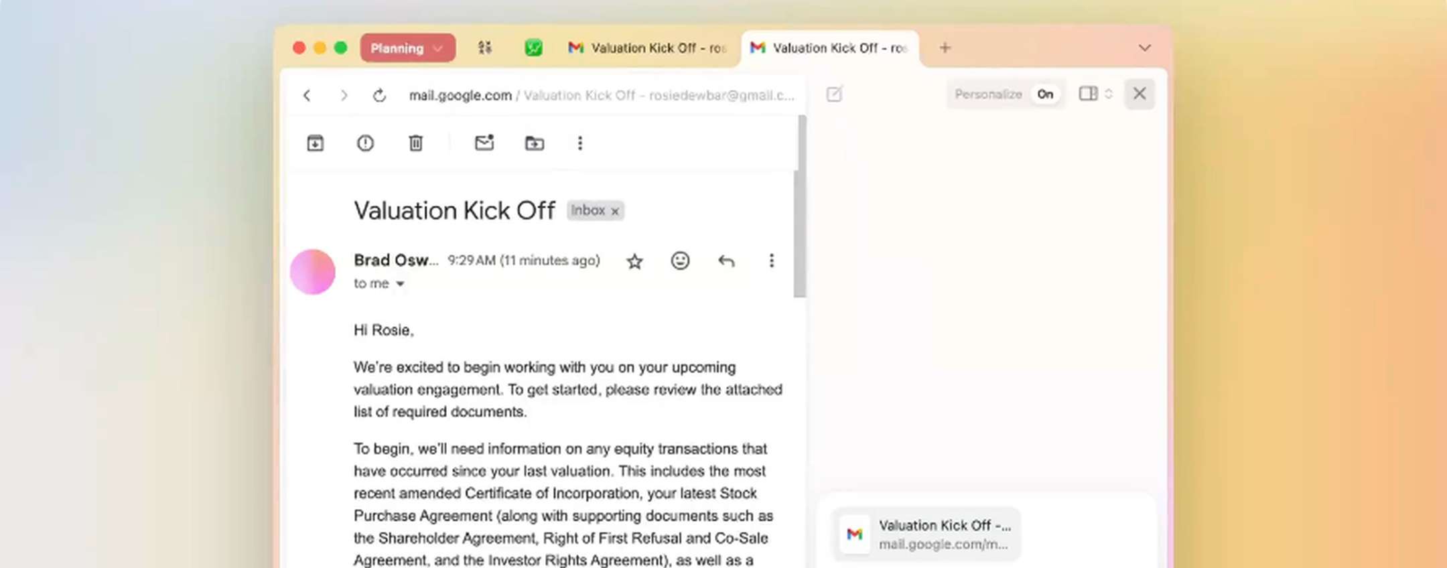Switch to the first Valuation Kick Off tab
The image size is (1447, 568).
pos(647,48)
